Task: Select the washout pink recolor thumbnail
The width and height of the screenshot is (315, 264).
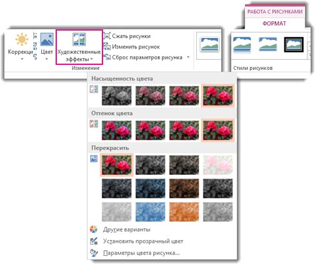Action: coord(218,165)
